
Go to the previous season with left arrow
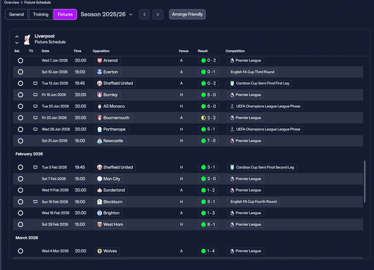144,14
